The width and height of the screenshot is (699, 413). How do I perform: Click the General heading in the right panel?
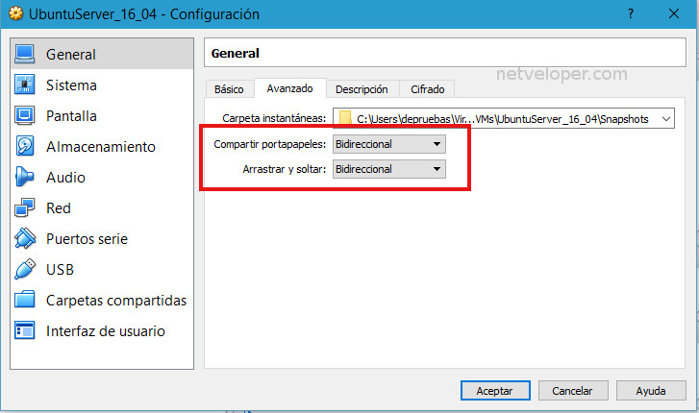click(x=235, y=53)
